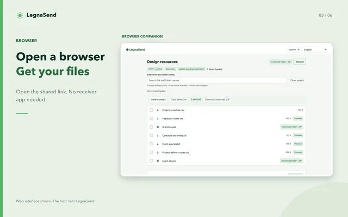Click the BROWSER COMPANION label
348x217 pixels.
pos(142,36)
